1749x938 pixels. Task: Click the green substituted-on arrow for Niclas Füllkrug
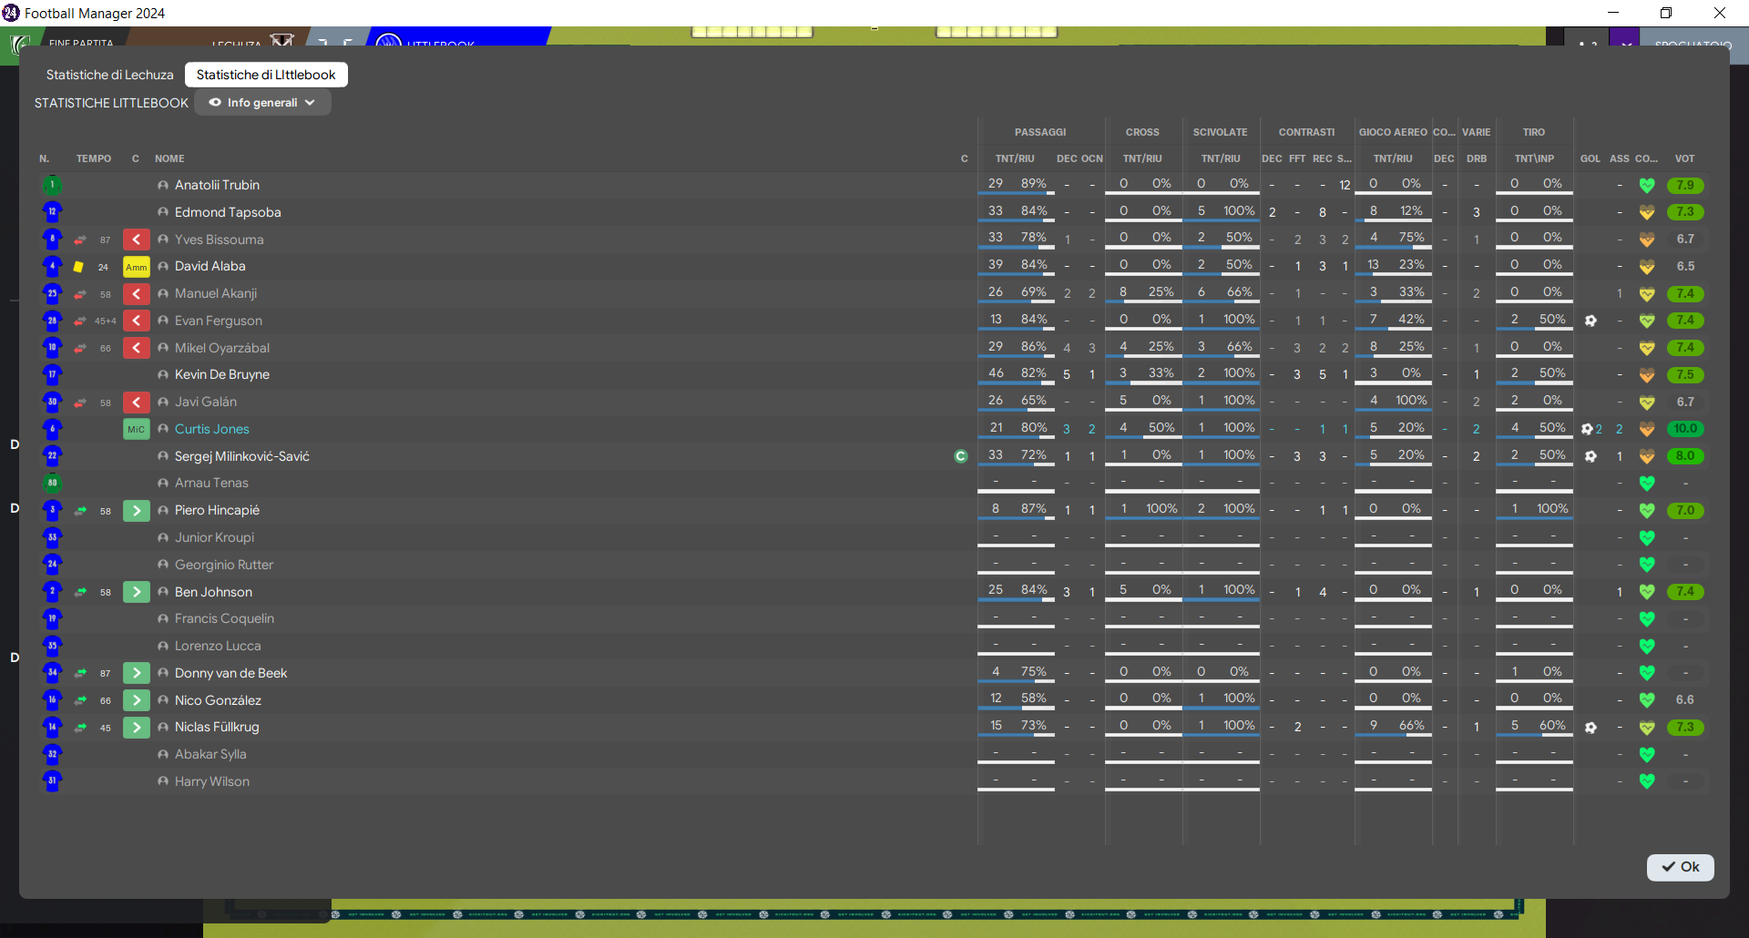pos(136,728)
